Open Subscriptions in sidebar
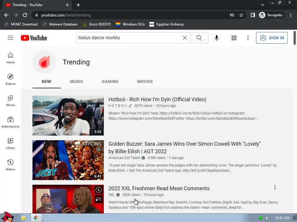The height and width of the screenshot is (222, 297). point(10,122)
